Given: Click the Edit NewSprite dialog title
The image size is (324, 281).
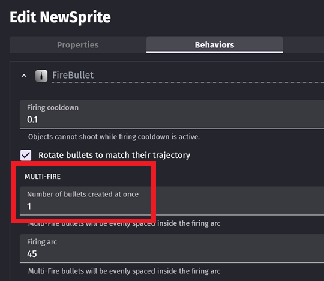Looking at the screenshot, I should (x=60, y=17).
